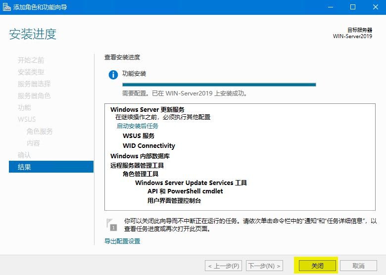This screenshot has width=386, height=275.
Task: Click the blue information icon
Action: pos(113,75)
